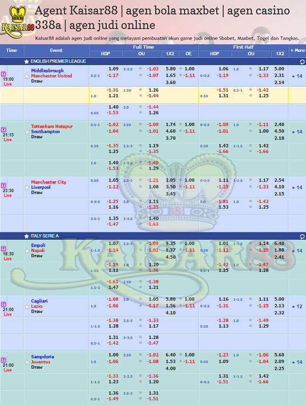Viewport: 306px width, 405px height.
Task: Expand +14 markets for Sampdoria match
Action: click(297, 362)
